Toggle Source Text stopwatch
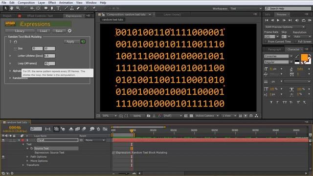 coord(31,149)
